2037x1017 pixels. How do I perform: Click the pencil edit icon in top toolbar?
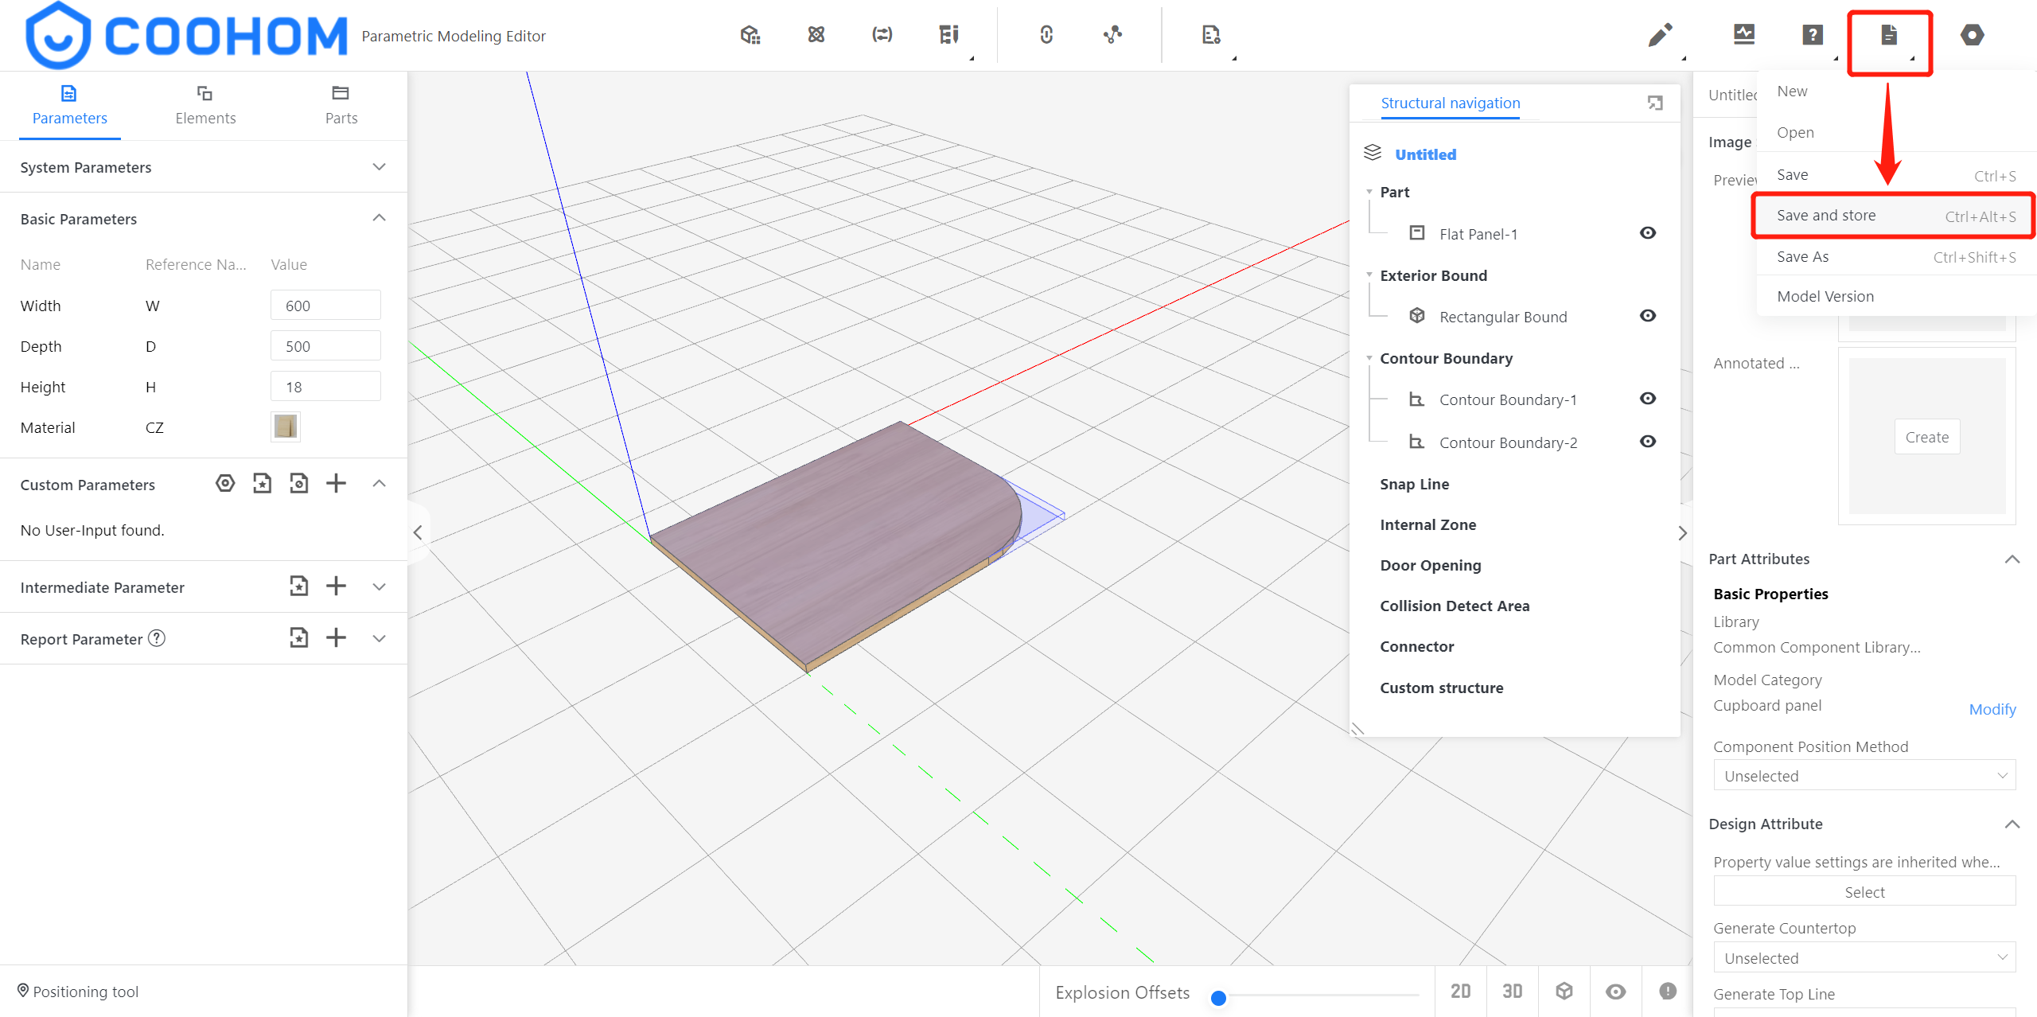click(x=1660, y=35)
